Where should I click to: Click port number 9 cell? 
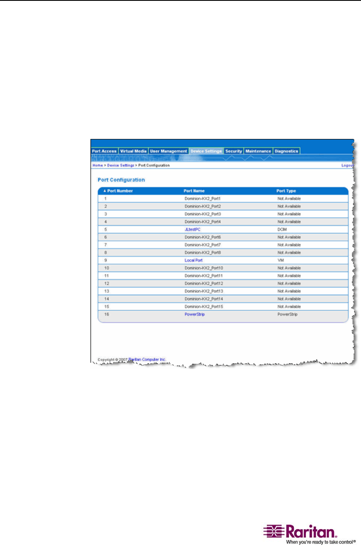click(x=105, y=260)
